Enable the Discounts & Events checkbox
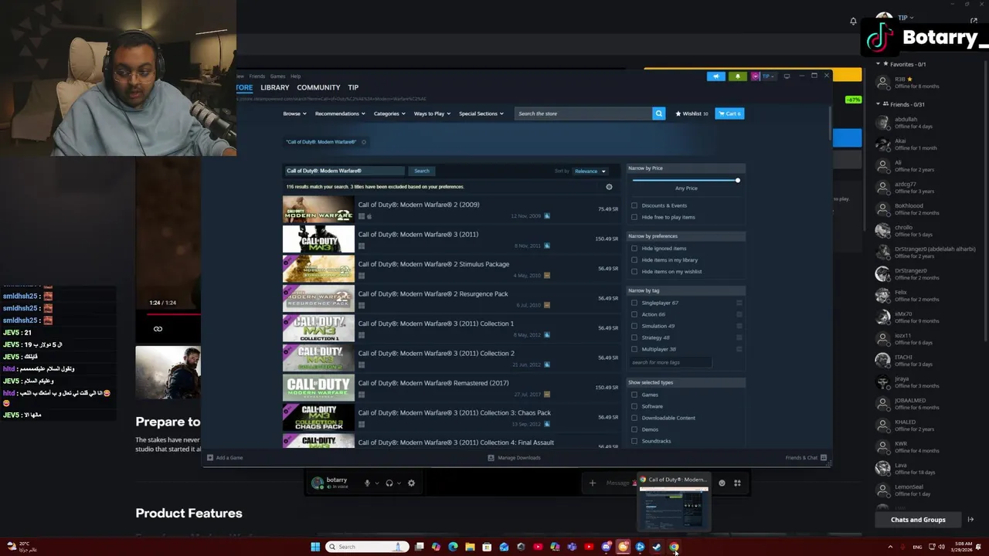989x556 pixels. coord(634,205)
